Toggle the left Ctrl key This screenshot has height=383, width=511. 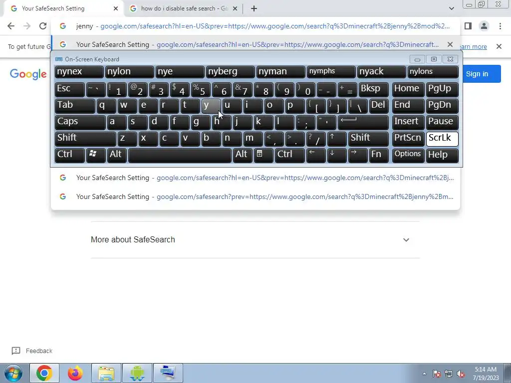coord(70,156)
